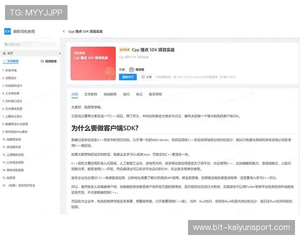Click the home icon next to 首页
The width and height of the screenshot is (300, 240).
tap(4, 53)
